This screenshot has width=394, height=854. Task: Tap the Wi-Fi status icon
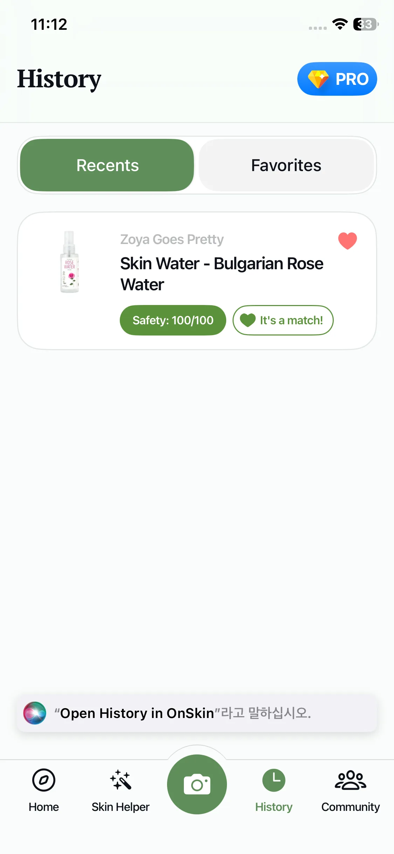340,24
